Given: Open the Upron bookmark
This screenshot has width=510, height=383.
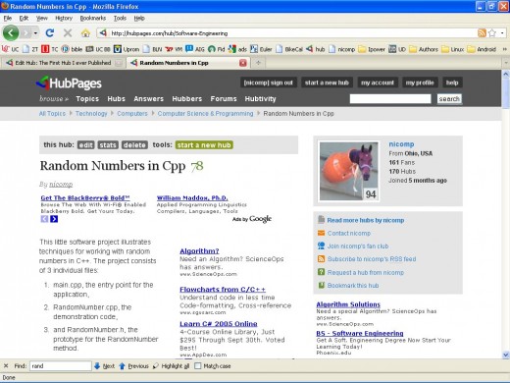Looking at the screenshot, I should [127, 49].
